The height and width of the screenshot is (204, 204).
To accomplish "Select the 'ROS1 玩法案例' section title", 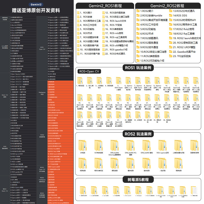I will [138, 68].
